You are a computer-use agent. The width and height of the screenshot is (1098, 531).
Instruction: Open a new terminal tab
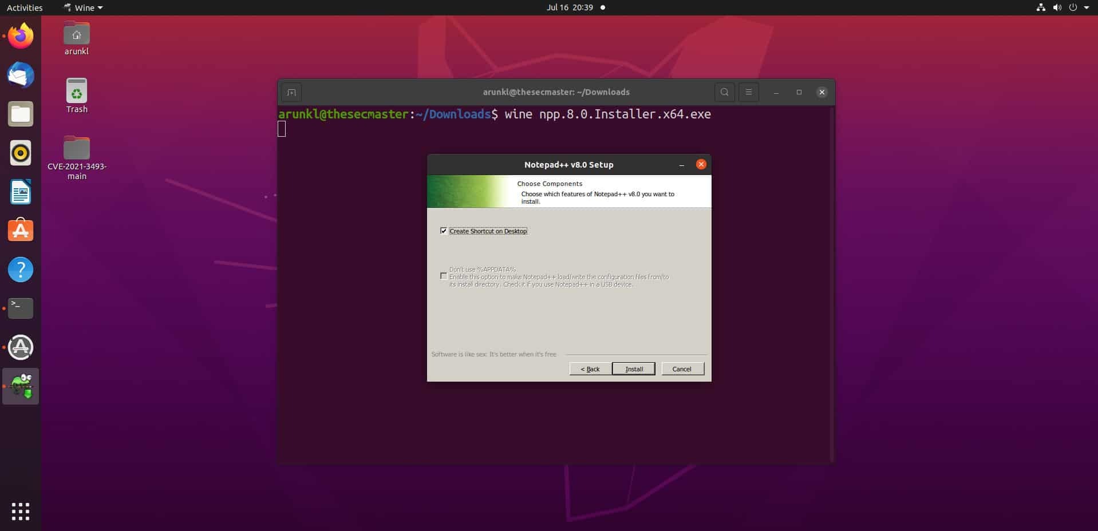click(x=291, y=92)
